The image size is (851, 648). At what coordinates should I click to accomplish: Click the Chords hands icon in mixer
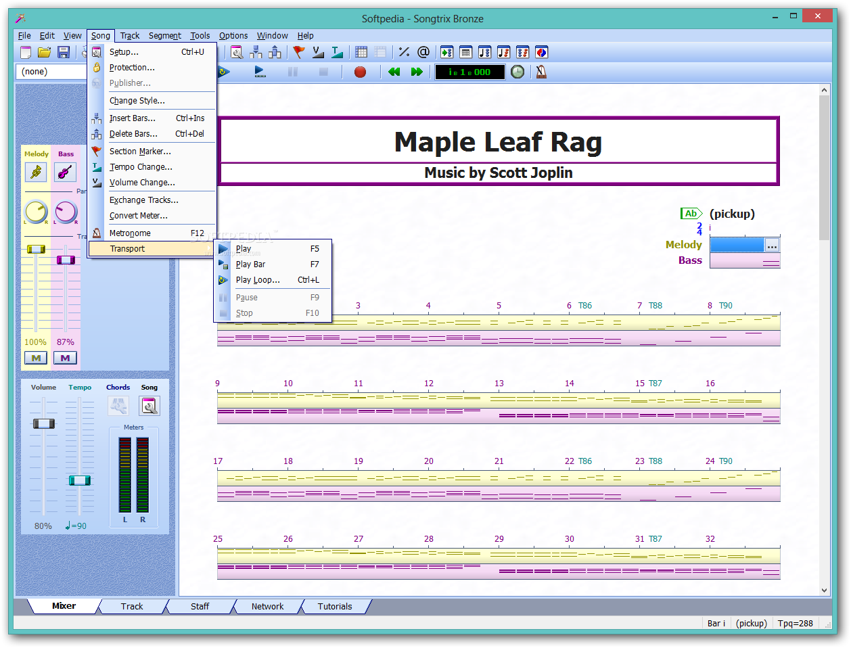[118, 406]
